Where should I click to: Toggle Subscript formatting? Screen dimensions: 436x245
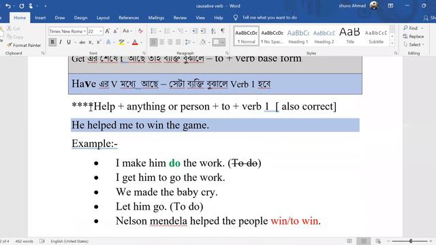click(x=91, y=42)
